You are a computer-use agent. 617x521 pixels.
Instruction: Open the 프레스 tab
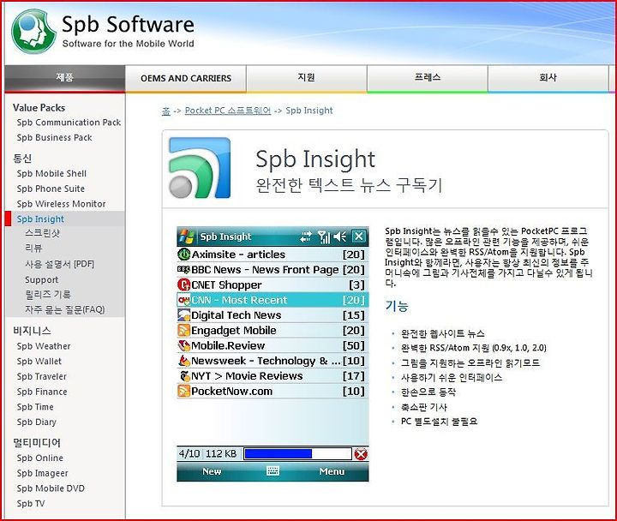pyautogui.click(x=428, y=78)
